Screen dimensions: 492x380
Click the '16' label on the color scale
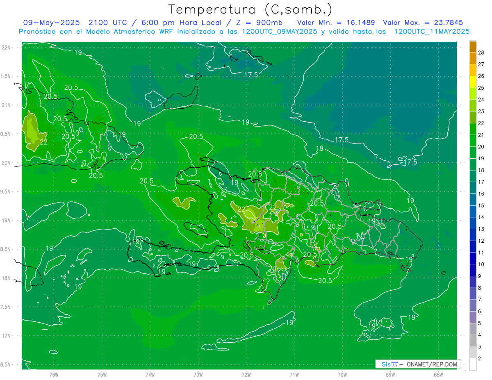pyautogui.click(x=481, y=193)
